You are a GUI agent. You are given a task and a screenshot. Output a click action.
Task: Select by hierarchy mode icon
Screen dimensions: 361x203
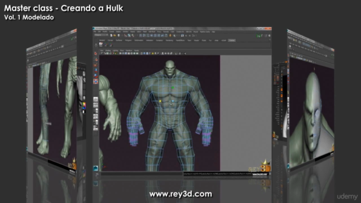[x=125, y=36]
